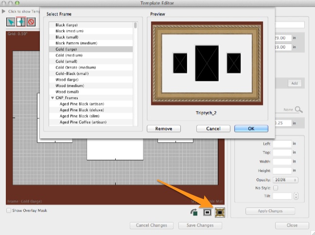Viewport: 315px width, 235px height.
Task: Click the gold frame selector icon
Action: (x=219, y=212)
